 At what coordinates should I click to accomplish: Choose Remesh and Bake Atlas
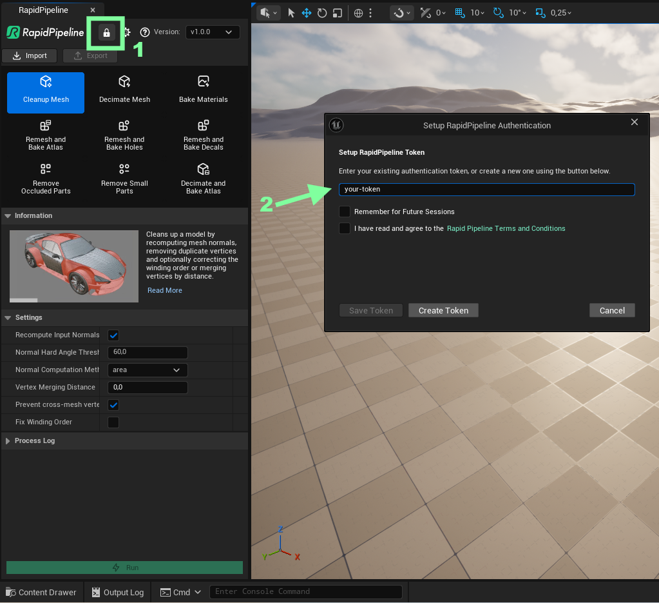click(x=46, y=135)
